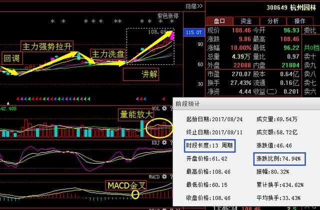Open the 分析 tab
This screenshot has width=320, height=210.
tap(273, 21)
